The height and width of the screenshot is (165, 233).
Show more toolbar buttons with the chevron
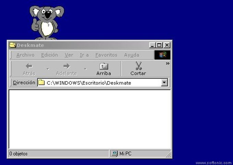coord(168,63)
